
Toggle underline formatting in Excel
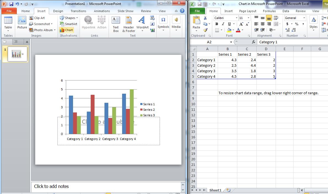229,24
